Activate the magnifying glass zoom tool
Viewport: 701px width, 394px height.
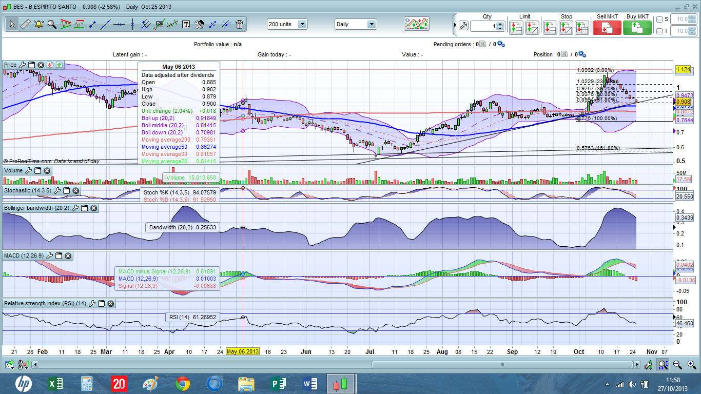[x=52, y=24]
